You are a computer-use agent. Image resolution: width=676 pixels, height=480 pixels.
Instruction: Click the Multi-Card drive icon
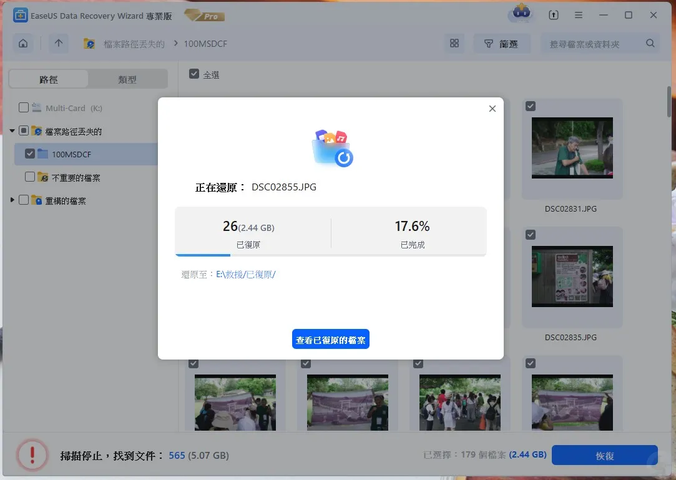(x=37, y=107)
